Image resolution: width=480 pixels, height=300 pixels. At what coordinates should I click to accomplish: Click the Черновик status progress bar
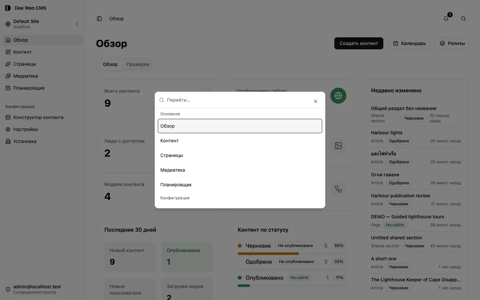click(292, 254)
